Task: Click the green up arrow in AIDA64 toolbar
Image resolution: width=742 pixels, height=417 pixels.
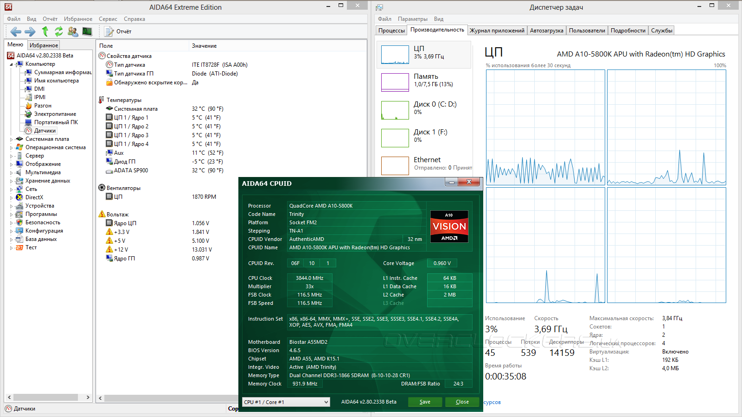Action: point(45,32)
